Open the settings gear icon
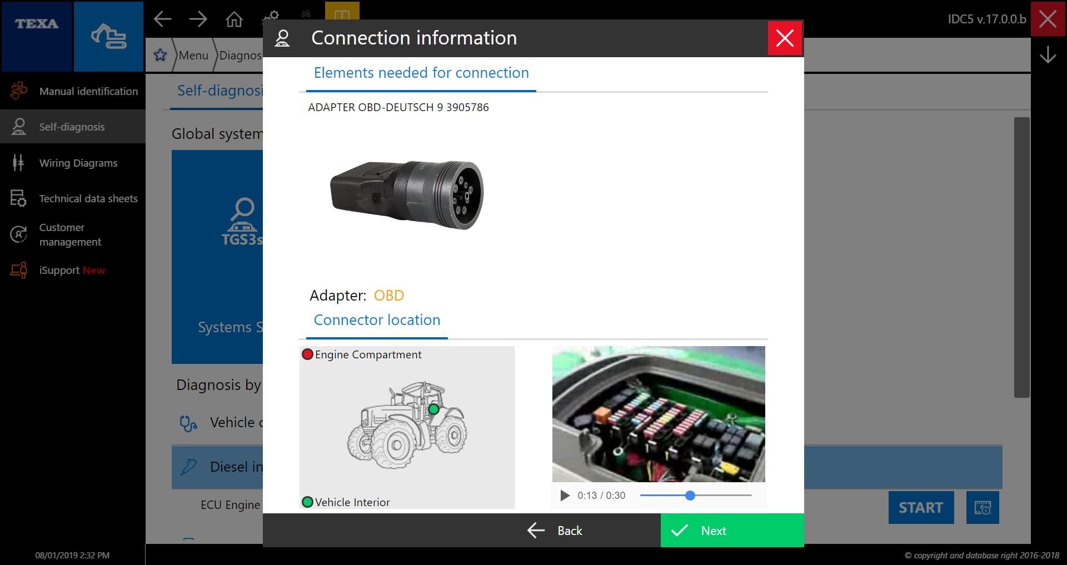This screenshot has height=565, width=1067. tap(272, 16)
